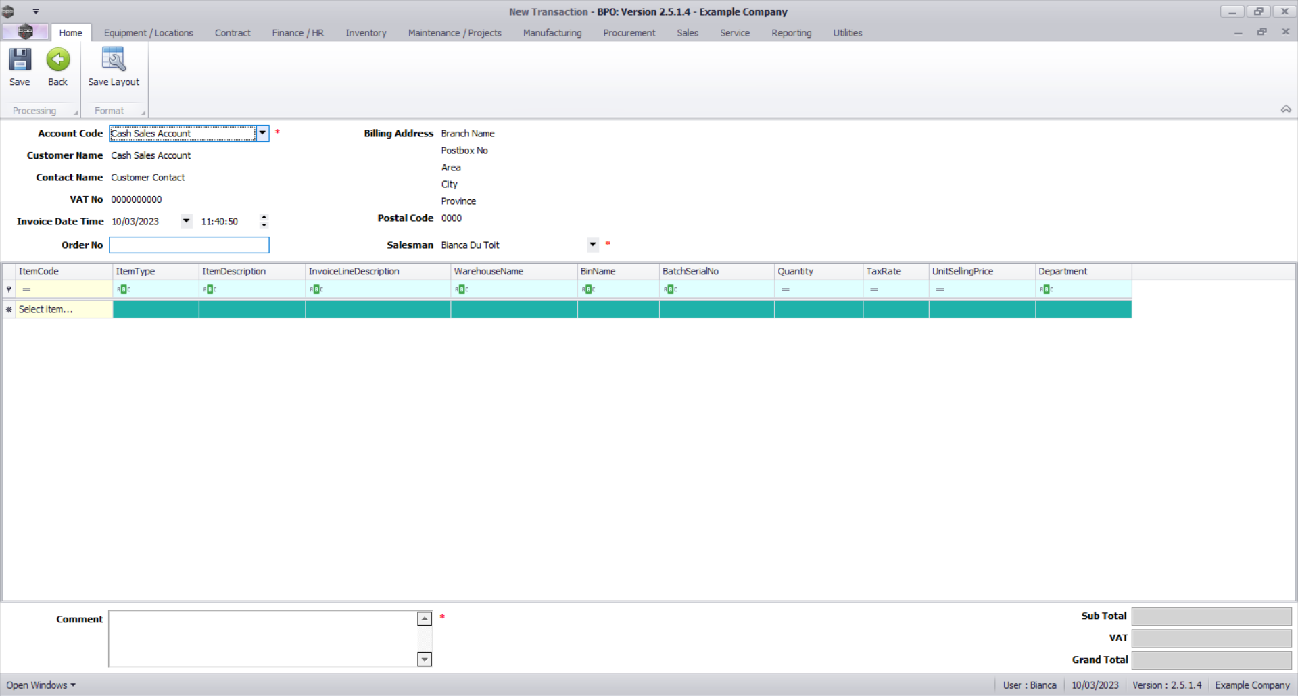Screen dimensions: 1298x696
Task: Click the quick access toolbar dropdown arrow
Action: tap(36, 11)
